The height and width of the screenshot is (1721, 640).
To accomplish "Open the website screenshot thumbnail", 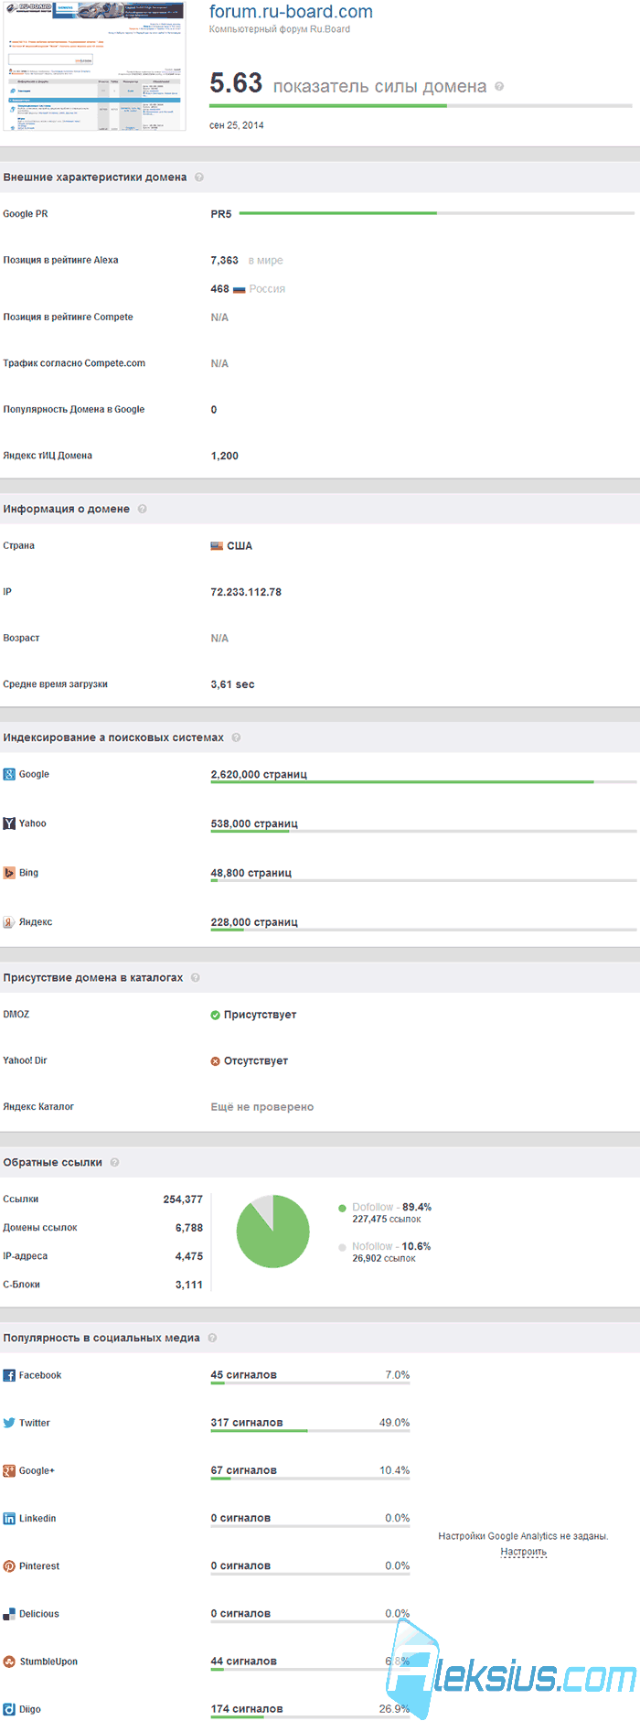I will tap(95, 66).
